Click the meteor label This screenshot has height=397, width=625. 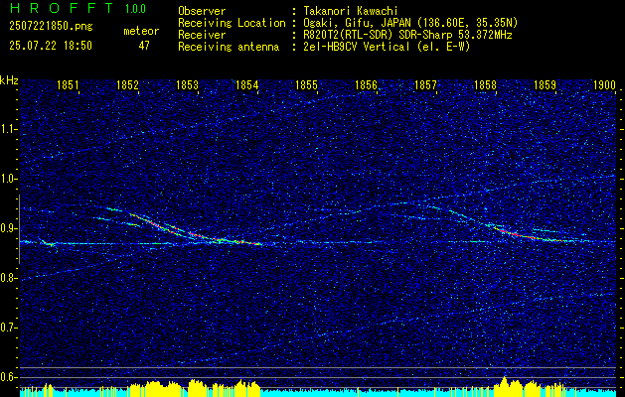point(141,31)
